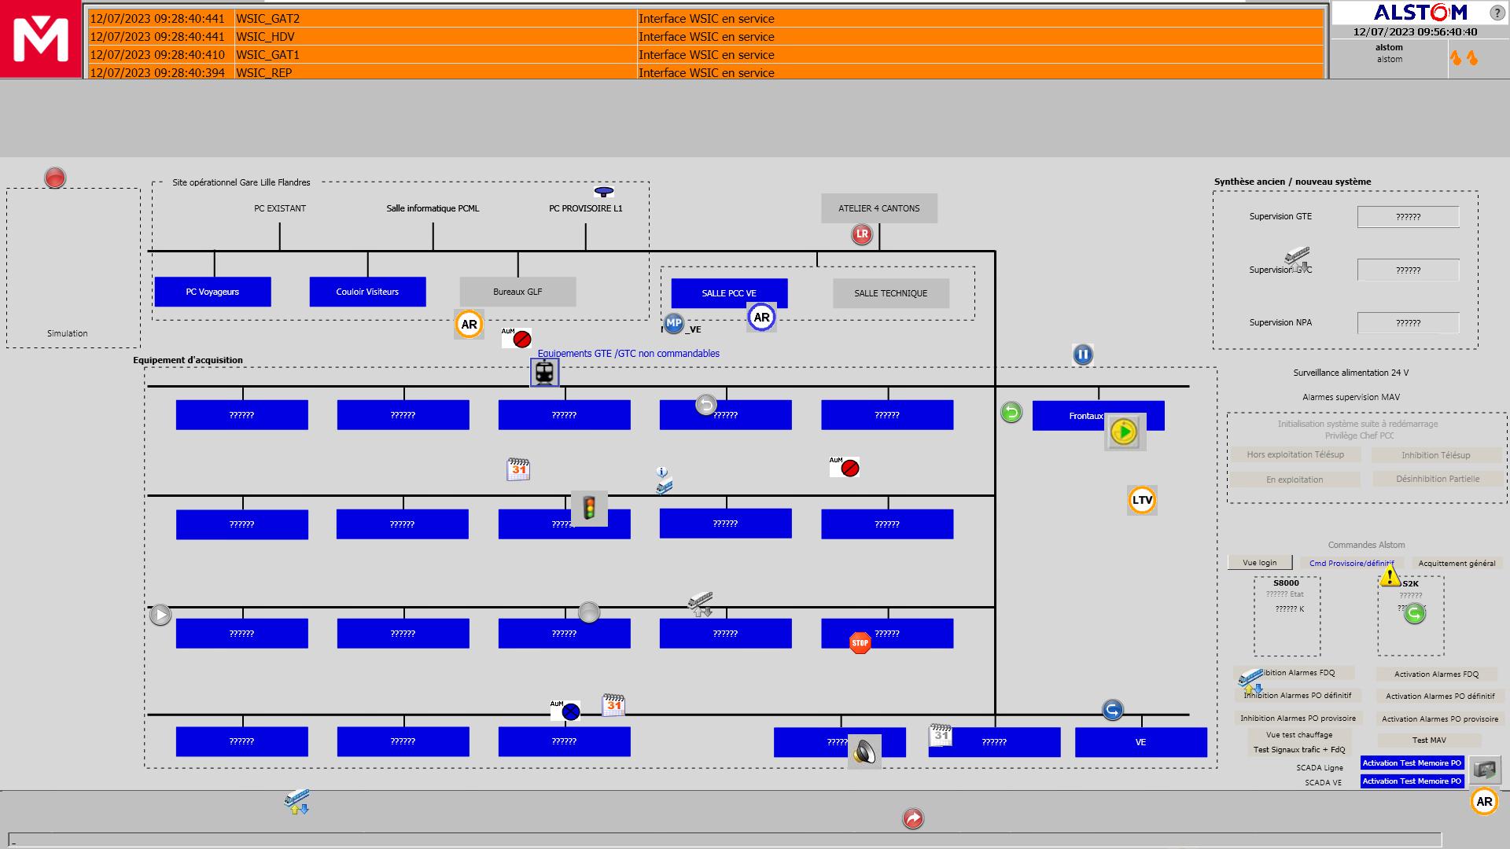Click the info train icon
This screenshot has height=849, width=1510.
(663, 480)
